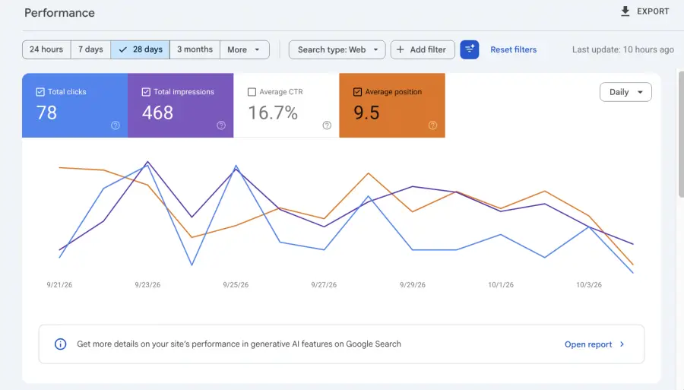The height and width of the screenshot is (390, 684).
Task: Click the 10/1/26 date axis label
Action: [x=501, y=285]
